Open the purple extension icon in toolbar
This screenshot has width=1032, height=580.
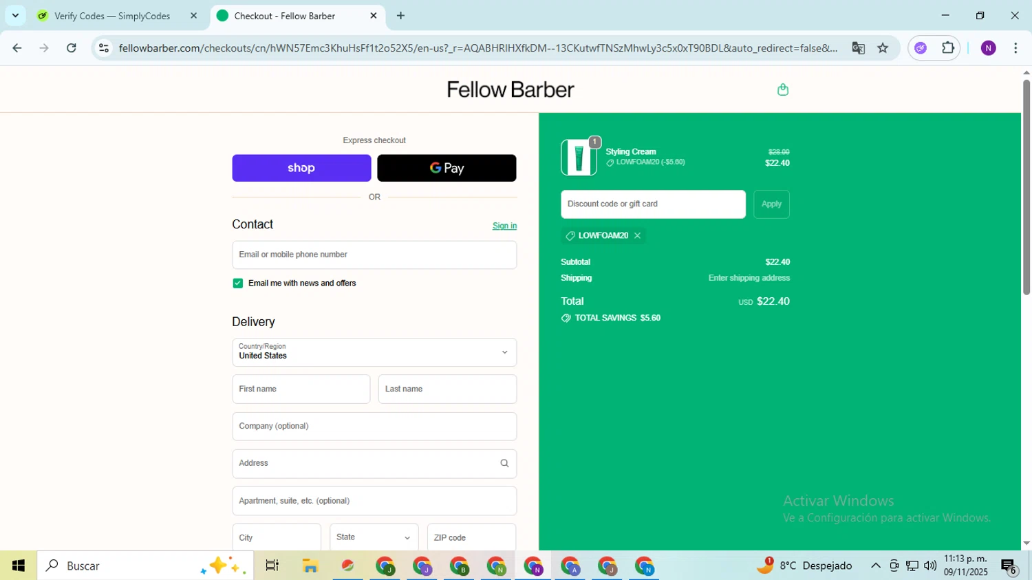coord(921,48)
